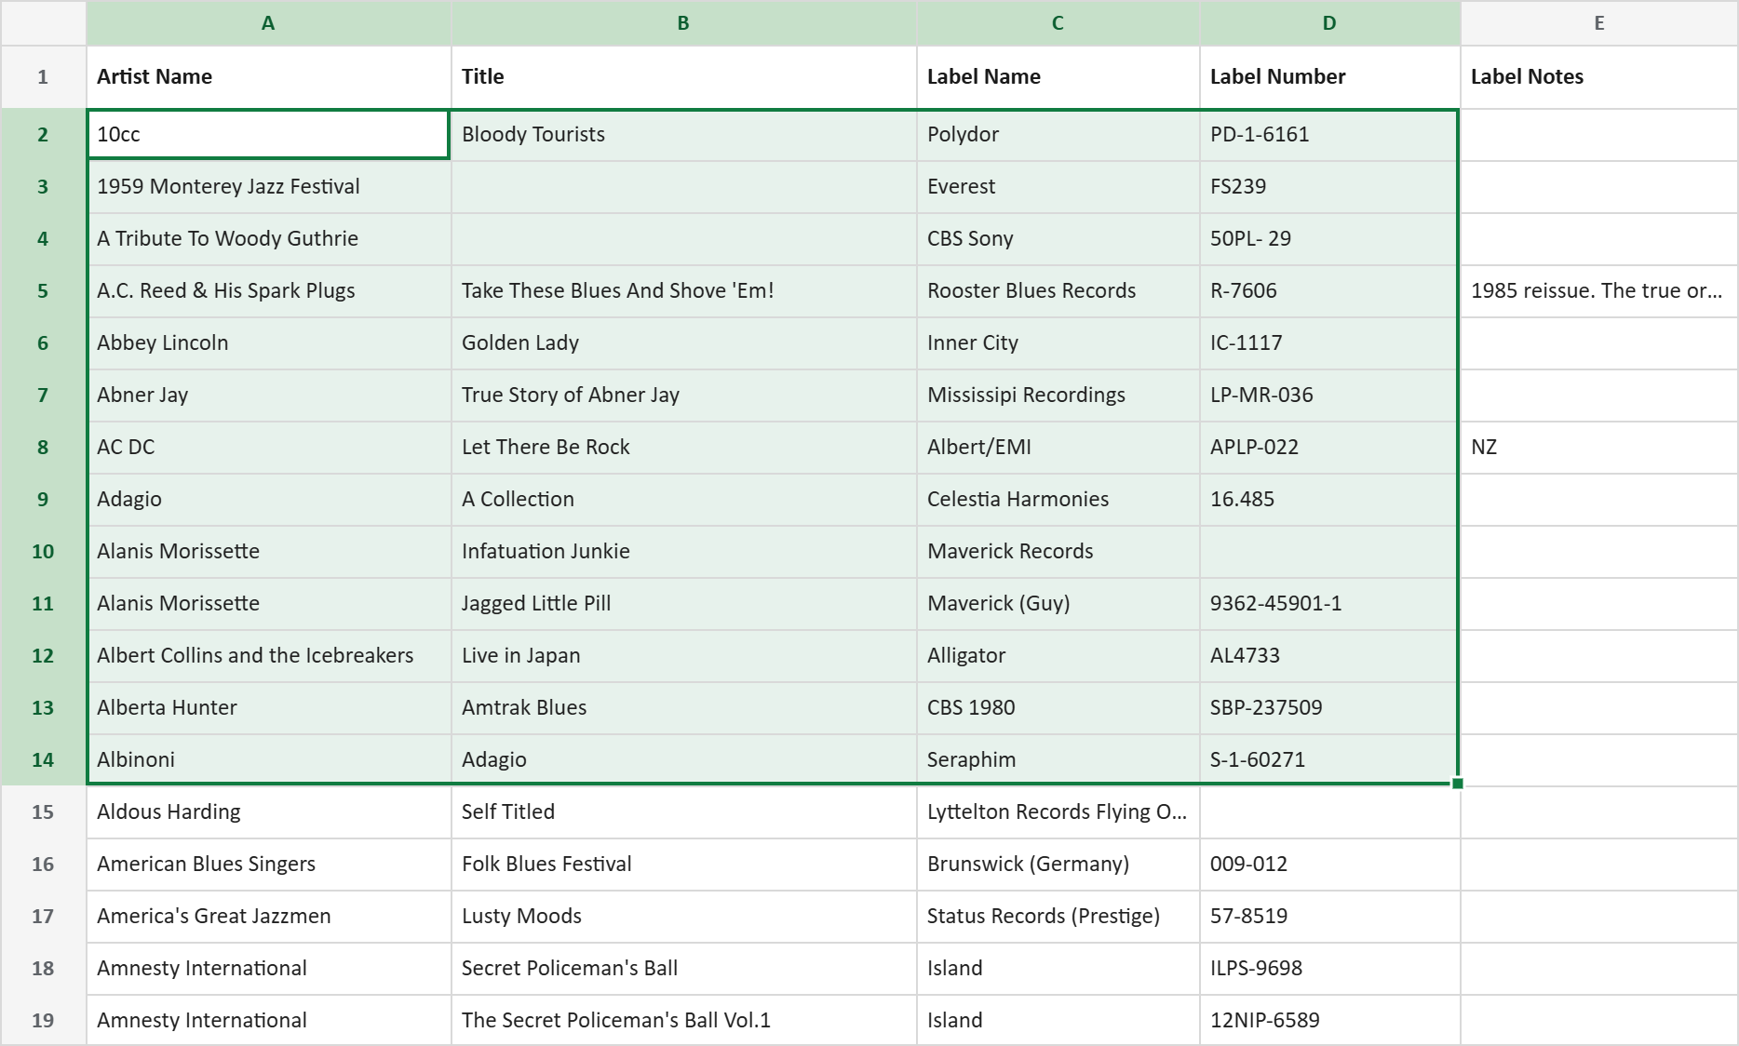Click the selection fill handle
This screenshot has width=1739, height=1046.
point(1458,784)
